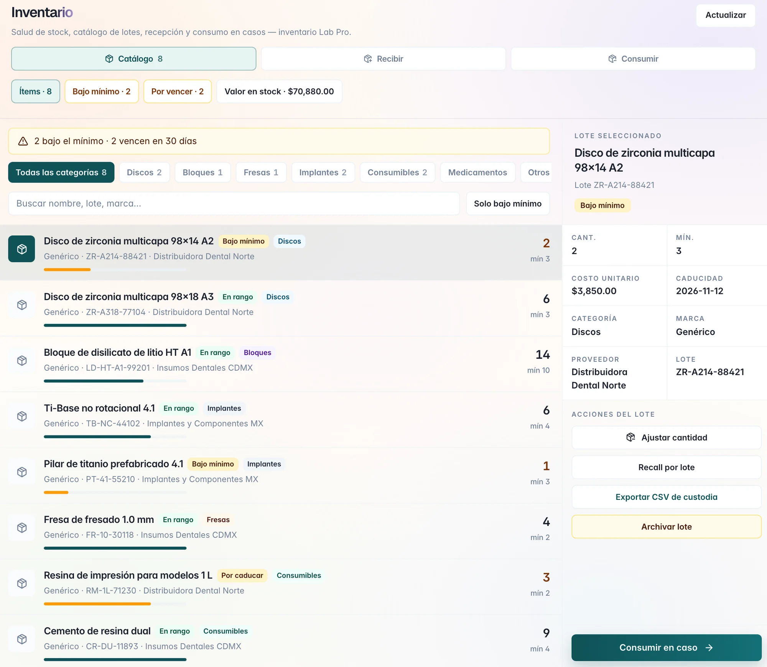Select the Consumibles category chip

tap(397, 172)
